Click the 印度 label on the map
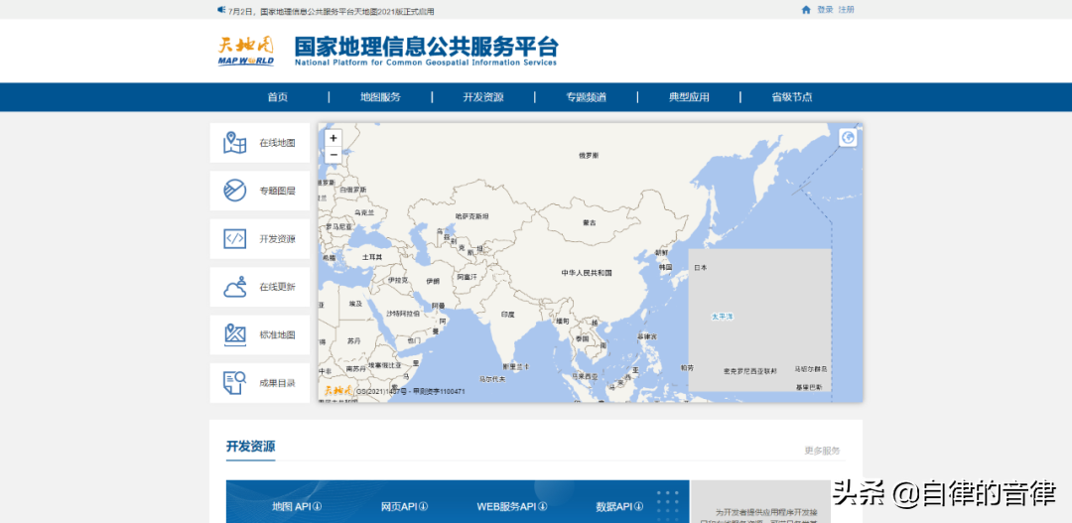1072x523 pixels. 507,315
